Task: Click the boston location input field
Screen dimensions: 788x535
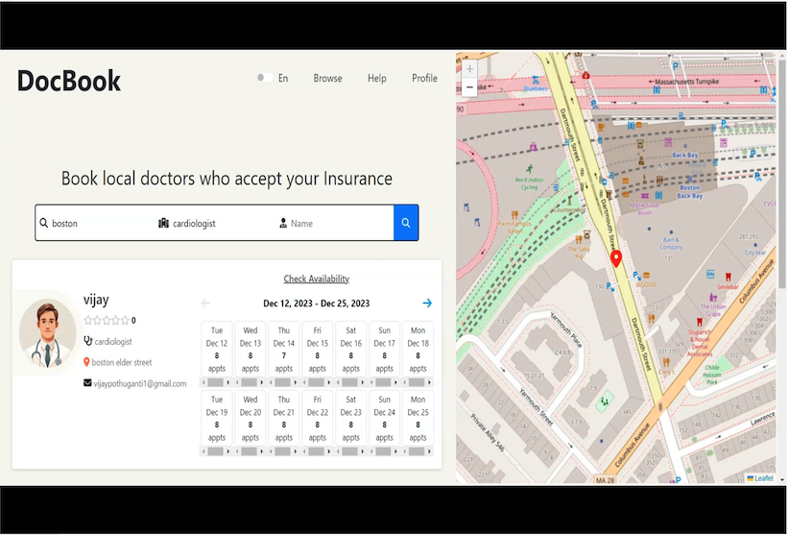Action: 95,223
